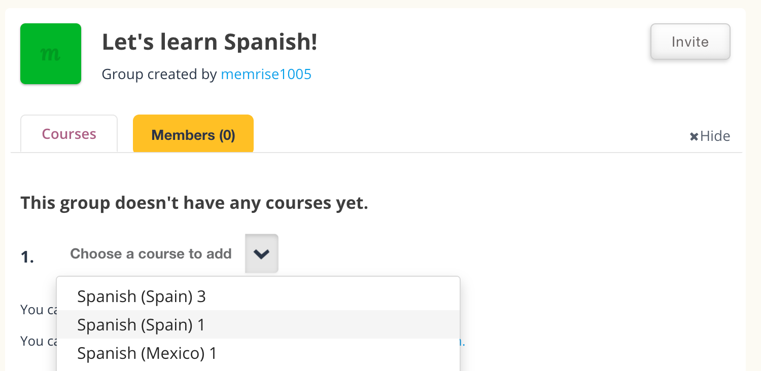Click the partially hidden blue link at line end
The image size is (761, 371).
point(462,341)
